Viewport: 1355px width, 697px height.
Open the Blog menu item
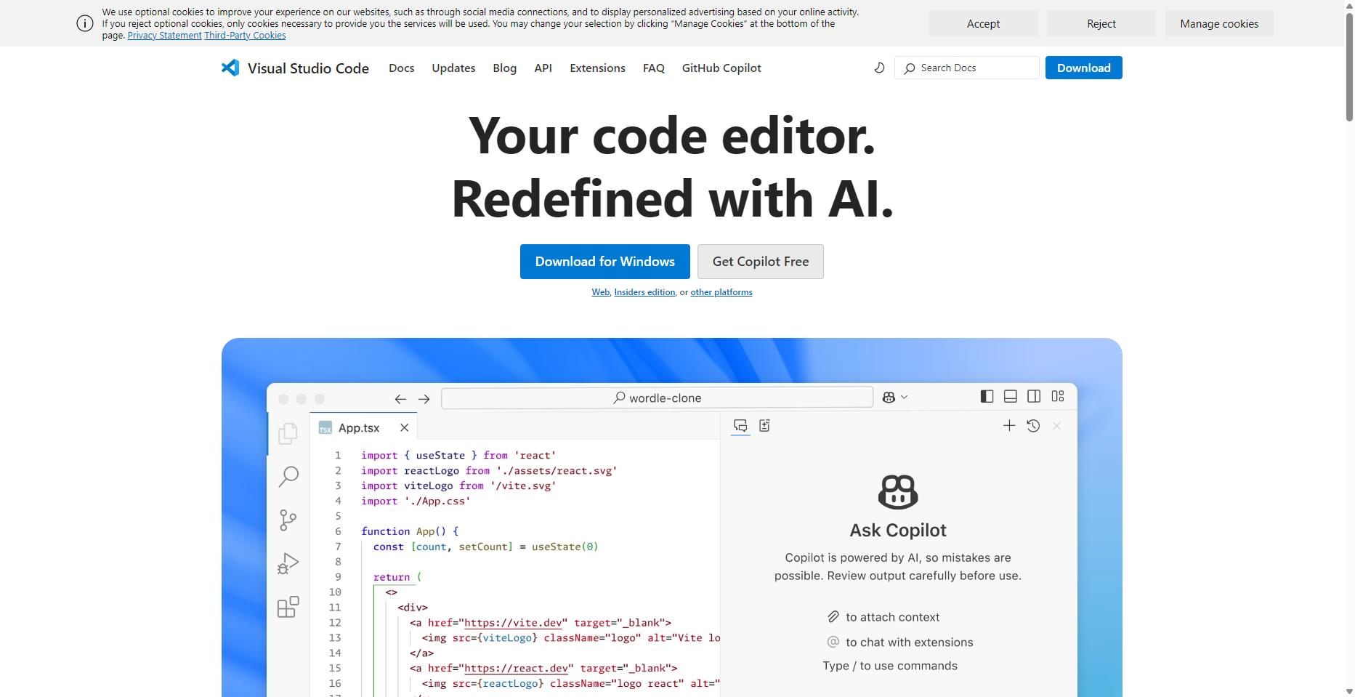pyautogui.click(x=504, y=68)
